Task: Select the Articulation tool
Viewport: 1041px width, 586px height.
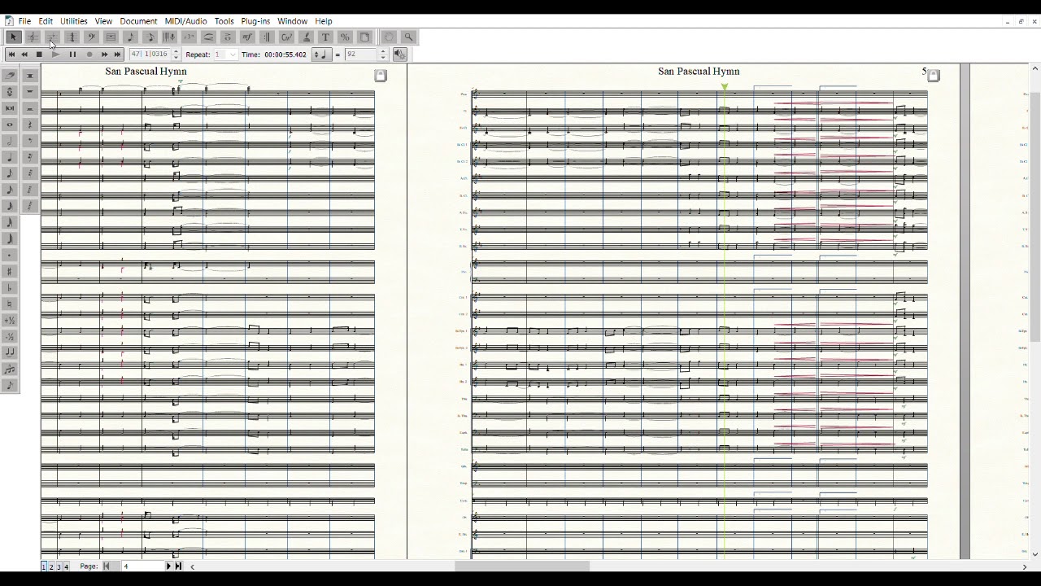Action: [228, 37]
